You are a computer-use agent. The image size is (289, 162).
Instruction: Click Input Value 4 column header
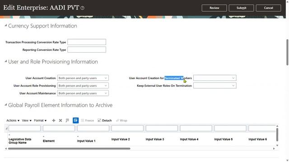point(189,139)
